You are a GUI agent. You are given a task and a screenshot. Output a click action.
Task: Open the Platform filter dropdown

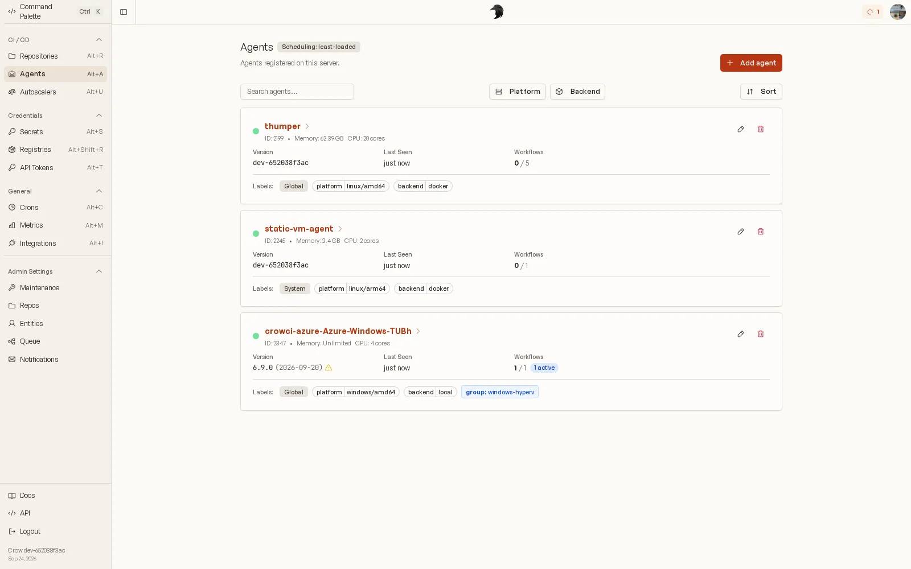(x=518, y=92)
